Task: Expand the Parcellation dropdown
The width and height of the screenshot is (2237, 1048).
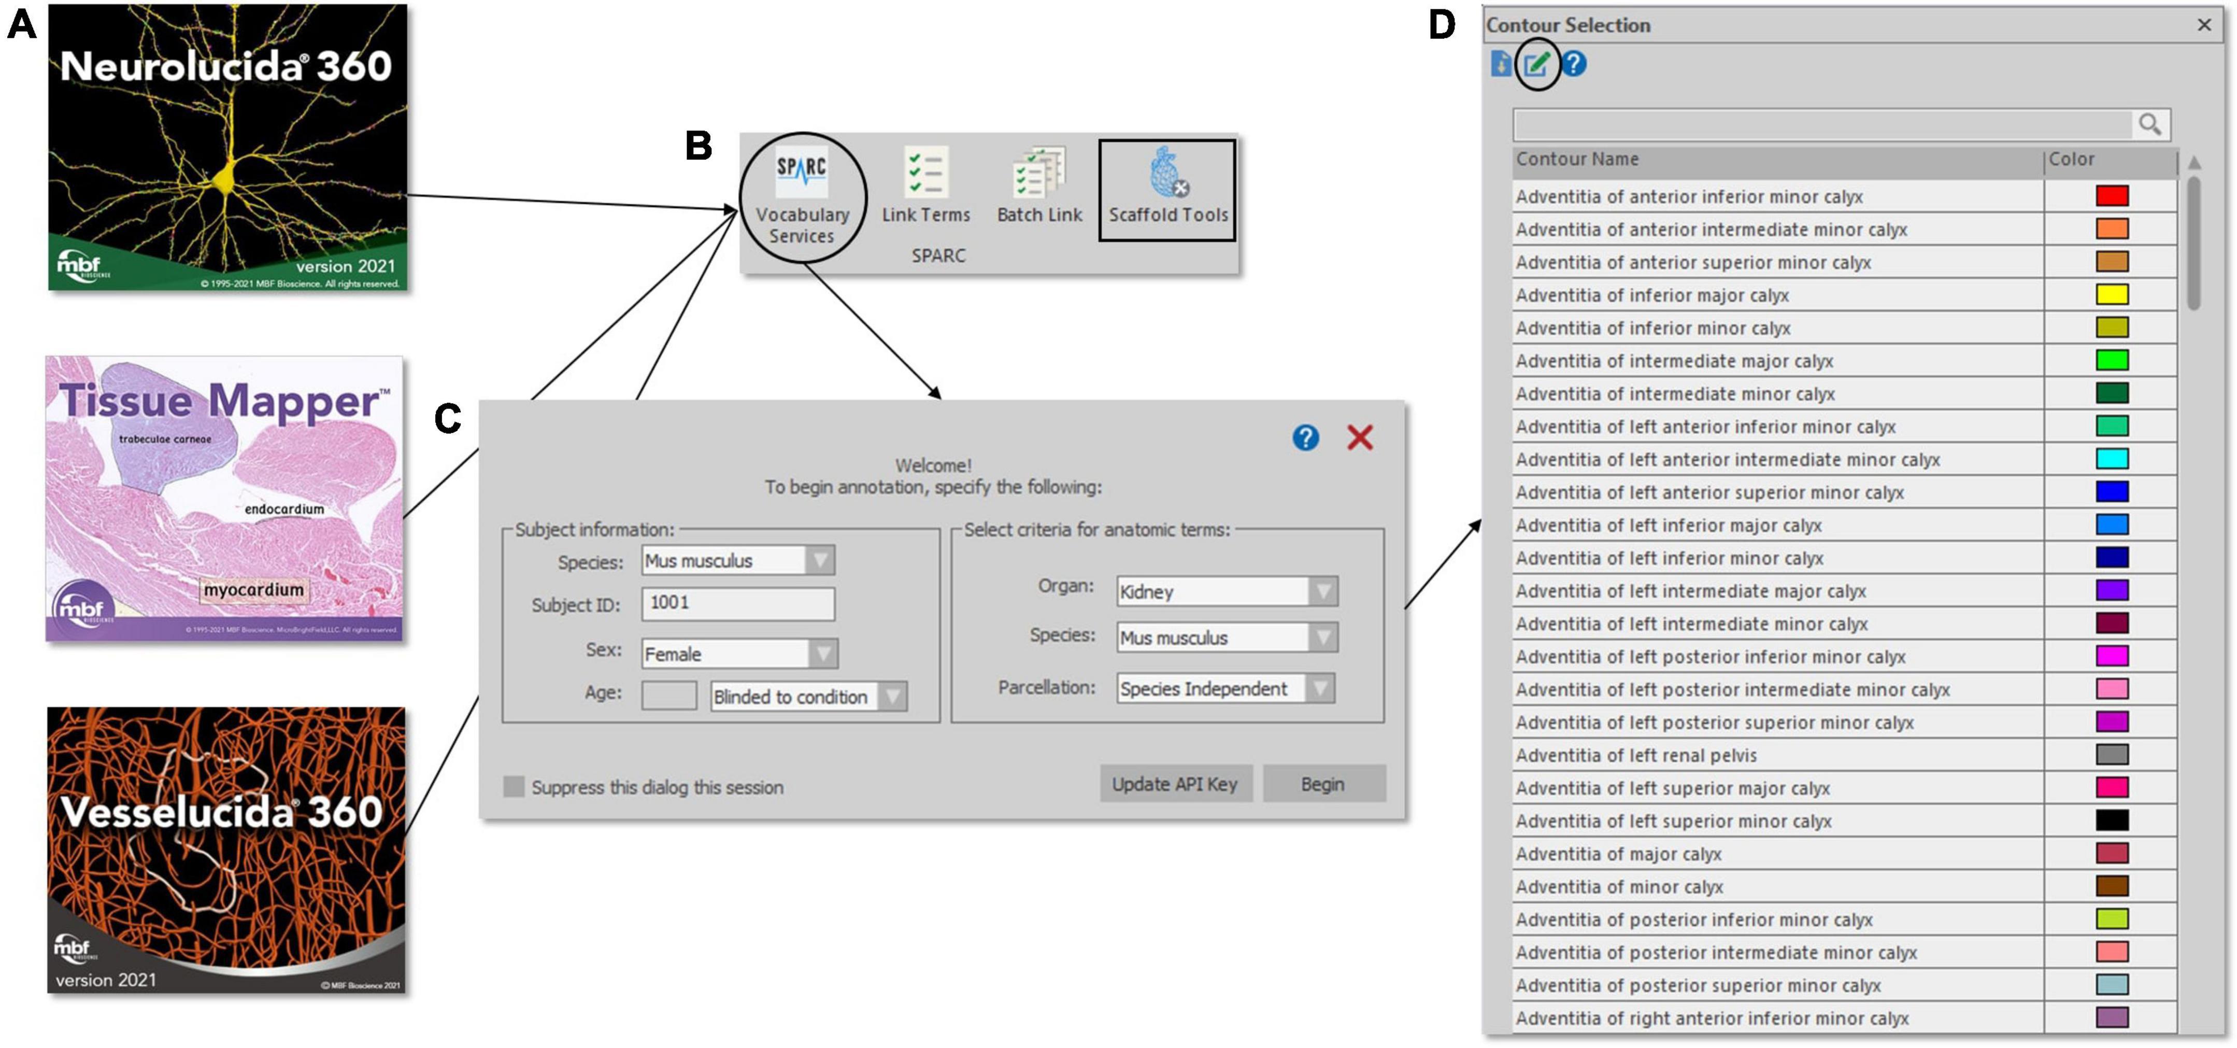Action: pos(1320,688)
